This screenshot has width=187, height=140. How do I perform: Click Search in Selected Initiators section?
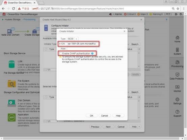point(135,92)
